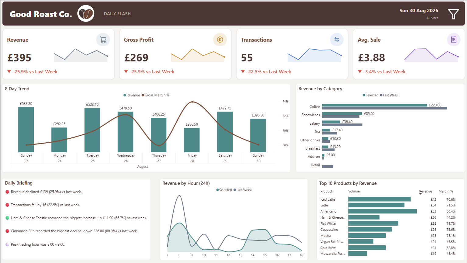Click the sort arrow under the Revenue column header

(x=421, y=194)
